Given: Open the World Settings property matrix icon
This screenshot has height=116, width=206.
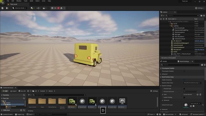Looking at the screenshot, I should tap(202, 65).
